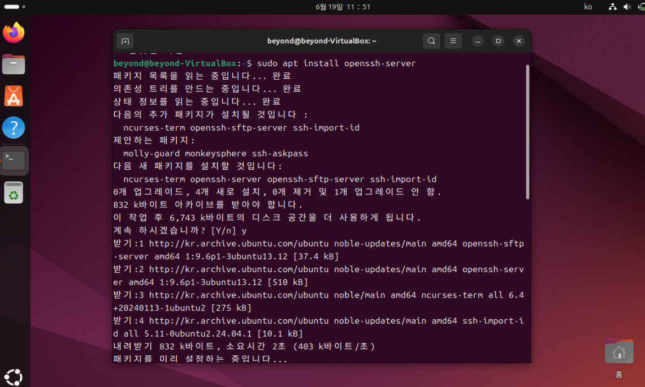Screen dimensions: 645x387
Task: Open the ko input source menu
Action: coord(588,7)
